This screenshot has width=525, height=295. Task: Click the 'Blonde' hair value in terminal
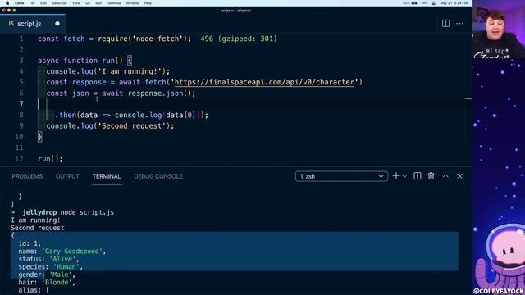pyautogui.click(x=57, y=282)
